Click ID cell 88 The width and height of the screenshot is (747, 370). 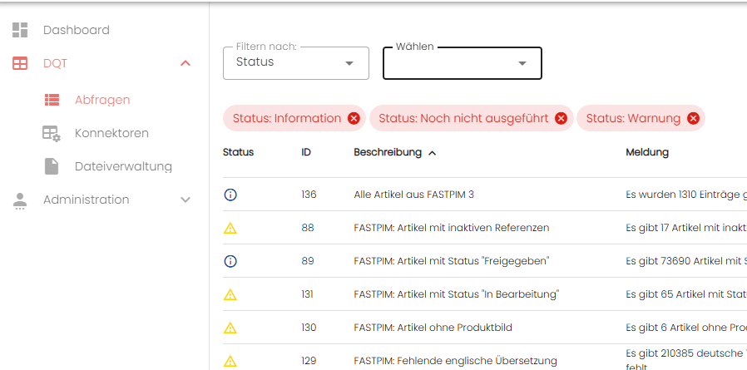click(308, 228)
